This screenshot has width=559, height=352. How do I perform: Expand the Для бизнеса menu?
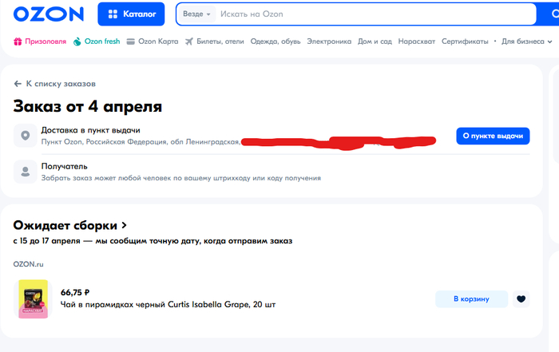526,42
